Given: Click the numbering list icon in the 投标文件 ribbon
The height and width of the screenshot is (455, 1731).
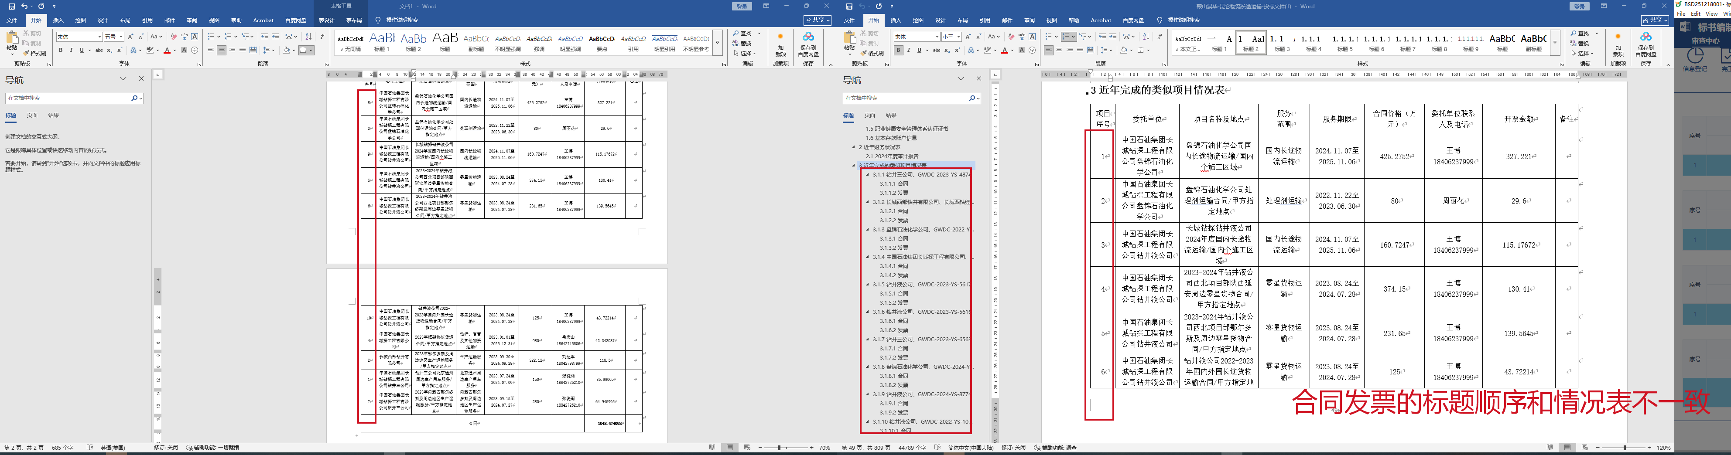Looking at the screenshot, I should pyautogui.click(x=1067, y=36).
